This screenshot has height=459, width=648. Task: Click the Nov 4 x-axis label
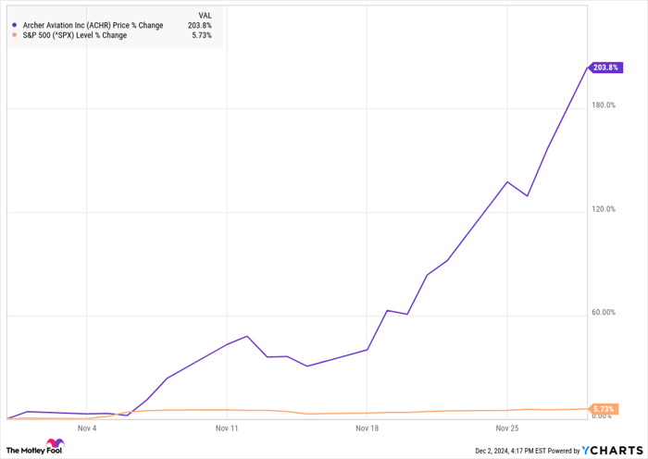point(87,428)
